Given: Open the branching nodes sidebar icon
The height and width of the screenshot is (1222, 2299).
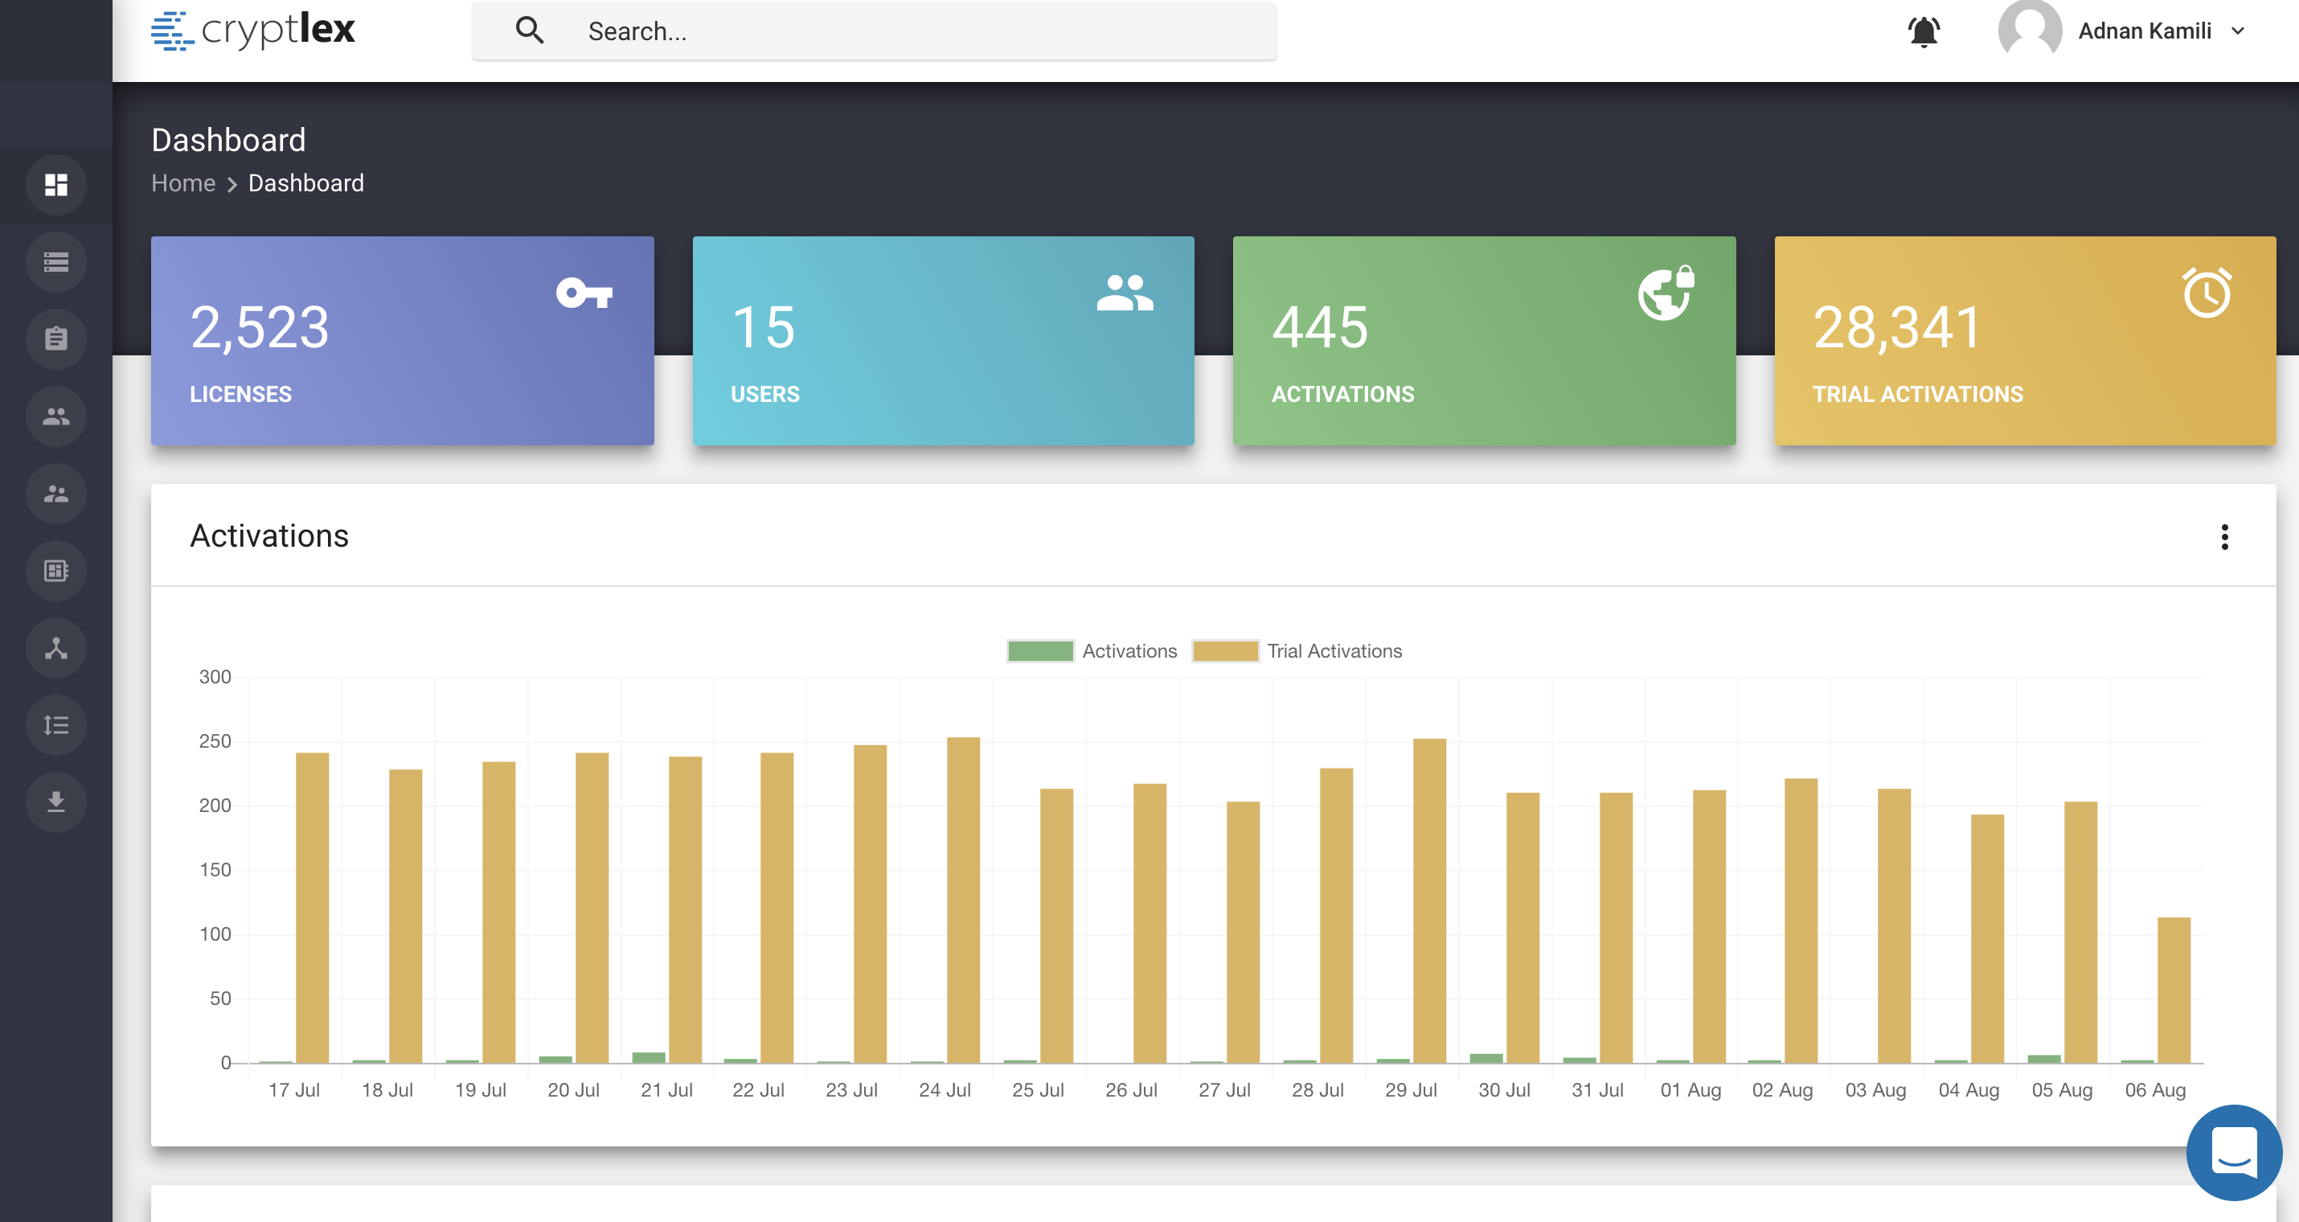Looking at the screenshot, I should [x=56, y=647].
